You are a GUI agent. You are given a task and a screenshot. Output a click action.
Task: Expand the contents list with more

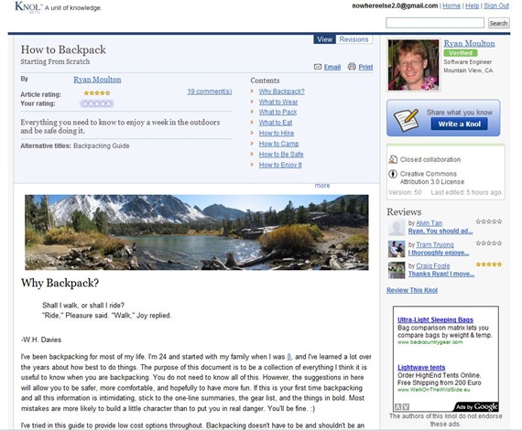(x=322, y=186)
